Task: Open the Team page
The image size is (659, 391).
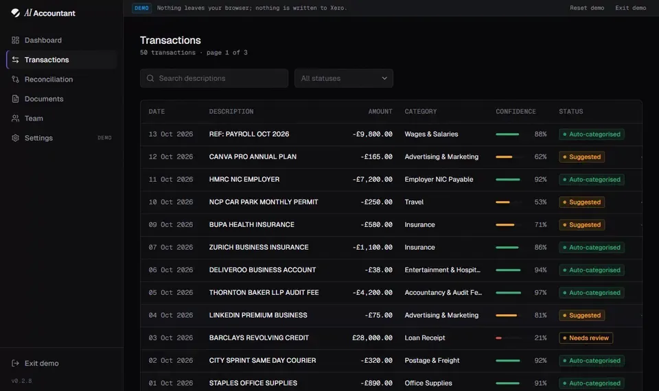Action: [x=61, y=119]
